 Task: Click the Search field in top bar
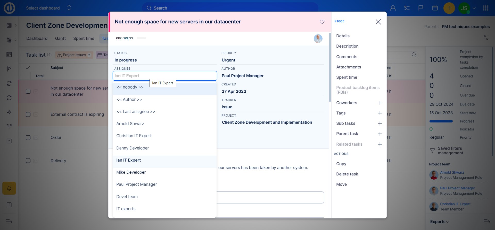coord(230,8)
